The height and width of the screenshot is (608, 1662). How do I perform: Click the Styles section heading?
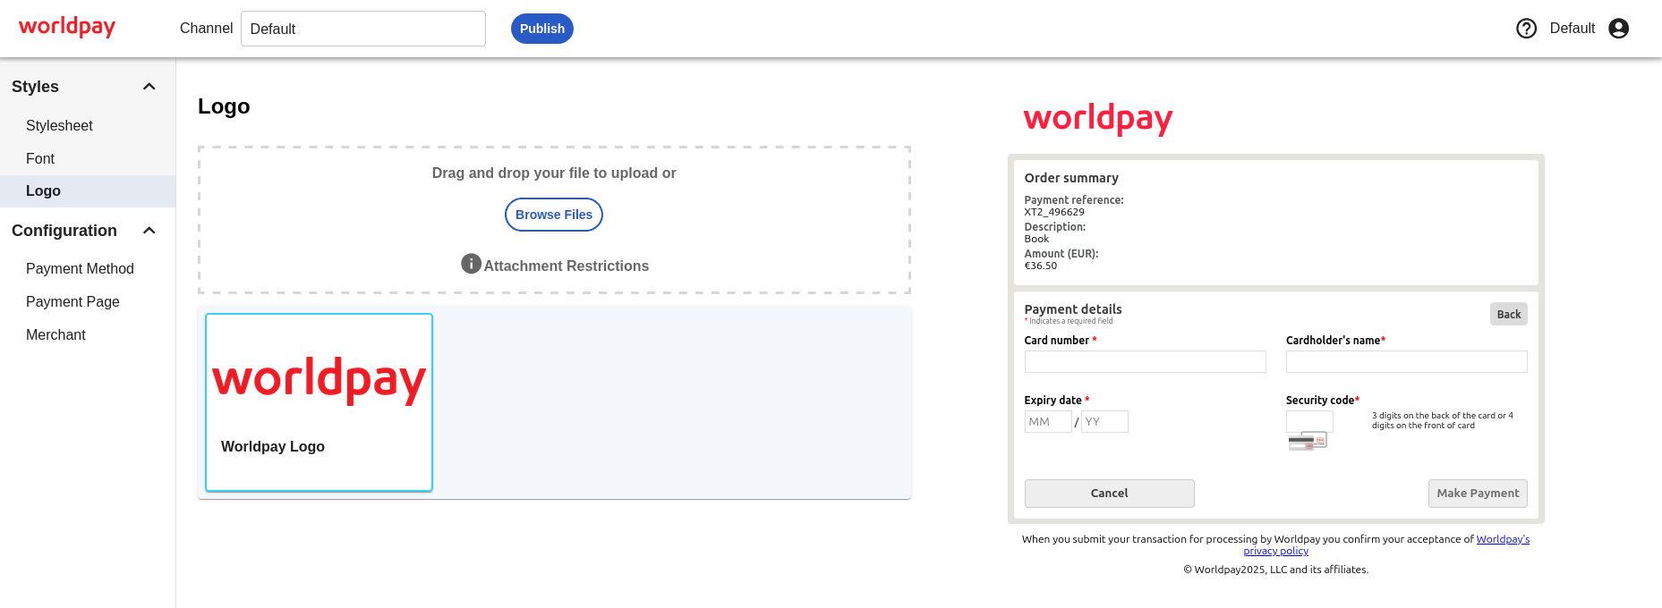point(36,87)
